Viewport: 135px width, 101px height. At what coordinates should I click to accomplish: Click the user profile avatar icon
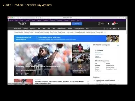coord(99,24)
